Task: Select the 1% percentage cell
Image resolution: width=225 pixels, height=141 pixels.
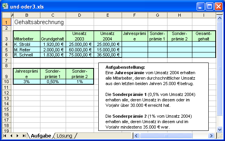Action: click(80, 82)
